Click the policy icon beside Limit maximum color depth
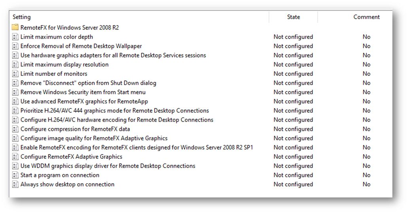Image resolution: width=409 pixels, height=214 pixels. [15, 37]
